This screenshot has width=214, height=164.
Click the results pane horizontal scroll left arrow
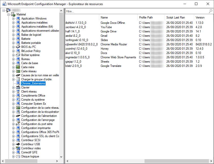[x=67, y=161]
